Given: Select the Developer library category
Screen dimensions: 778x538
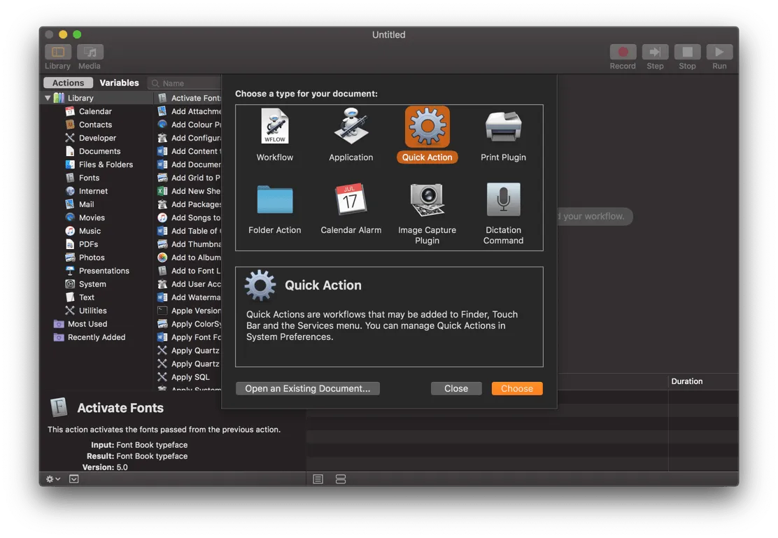Looking at the screenshot, I should pos(97,138).
